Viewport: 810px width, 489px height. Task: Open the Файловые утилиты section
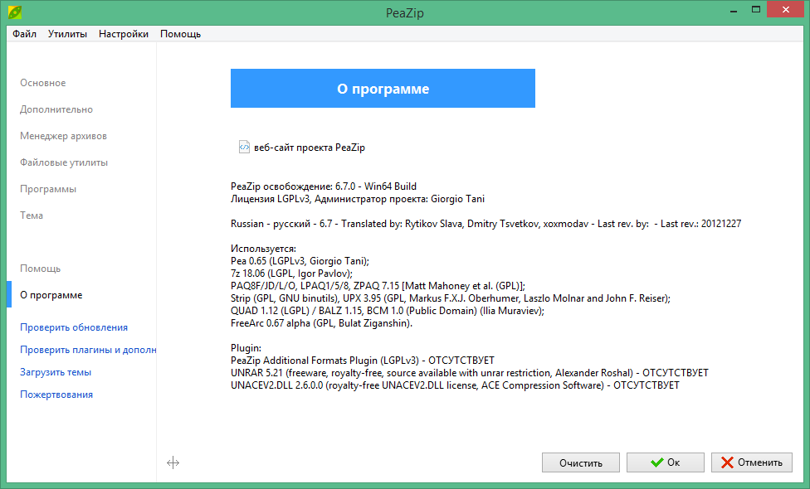point(64,162)
